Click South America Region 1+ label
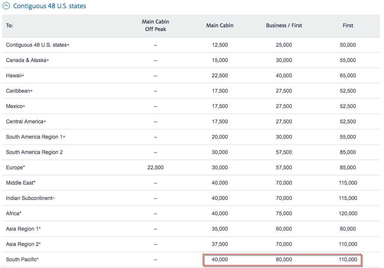 [36, 137]
